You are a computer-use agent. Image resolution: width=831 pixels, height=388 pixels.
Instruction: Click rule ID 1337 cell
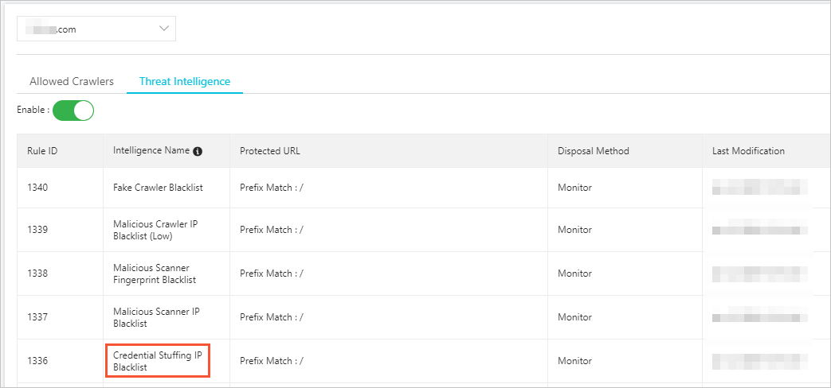37,317
